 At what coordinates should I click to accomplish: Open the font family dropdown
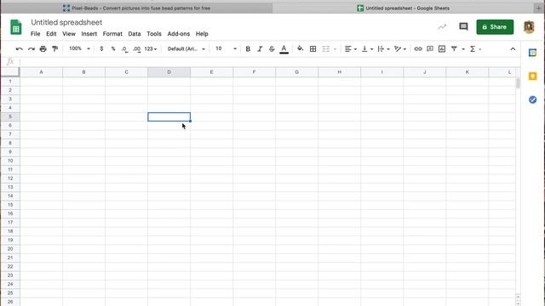point(186,49)
